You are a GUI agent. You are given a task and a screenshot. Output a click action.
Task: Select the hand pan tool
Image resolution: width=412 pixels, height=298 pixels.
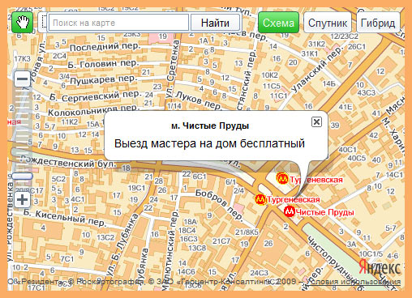click(x=23, y=23)
